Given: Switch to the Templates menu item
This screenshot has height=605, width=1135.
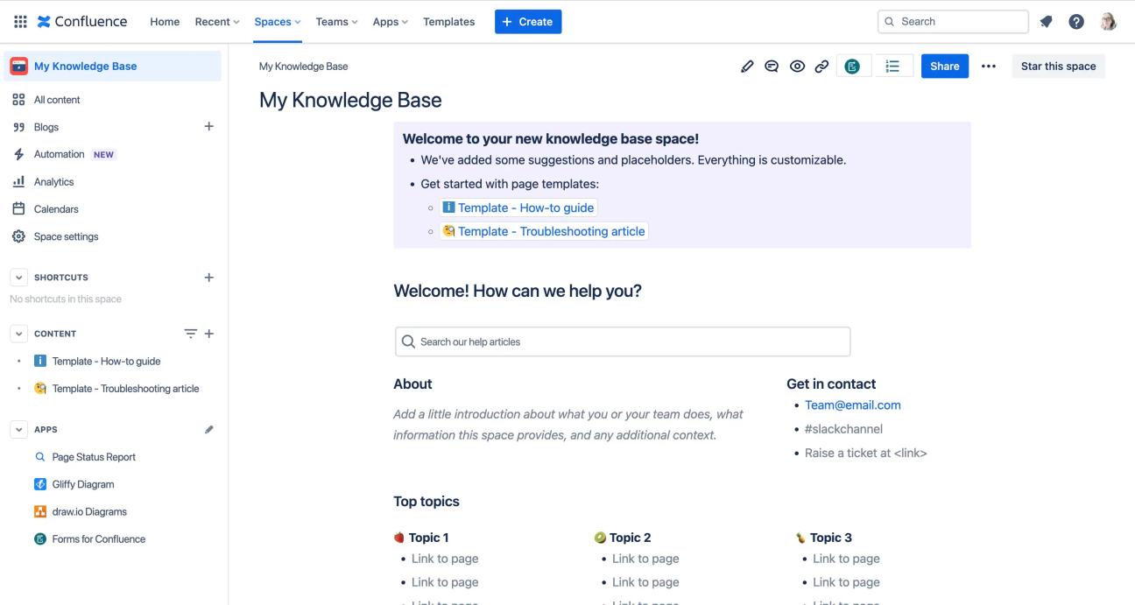Looking at the screenshot, I should [448, 21].
